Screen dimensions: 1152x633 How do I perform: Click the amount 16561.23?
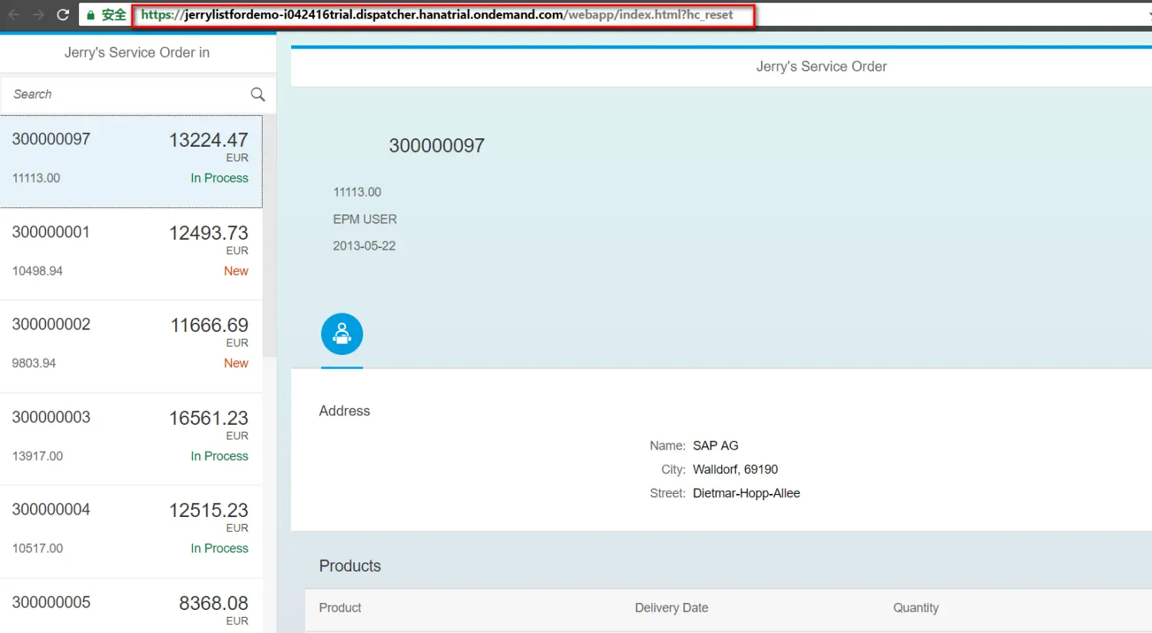(208, 418)
